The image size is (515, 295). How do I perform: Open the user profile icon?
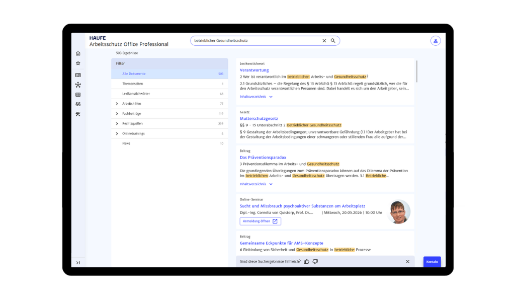(435, 41)
